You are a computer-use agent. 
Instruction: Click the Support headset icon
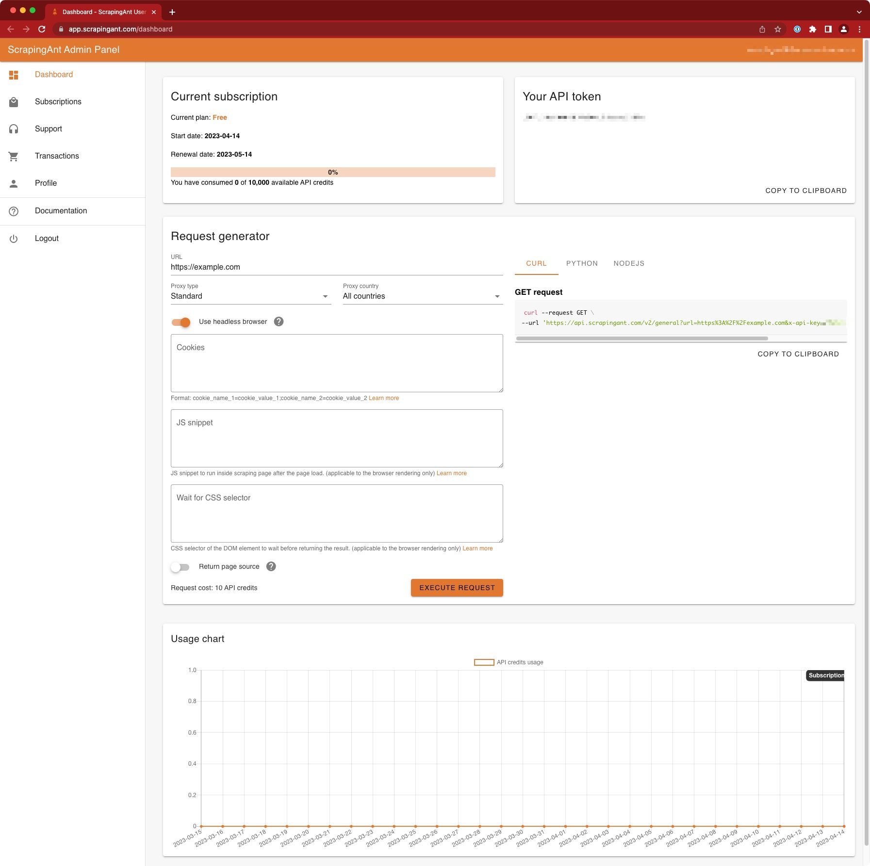click(x=14, y=129)
